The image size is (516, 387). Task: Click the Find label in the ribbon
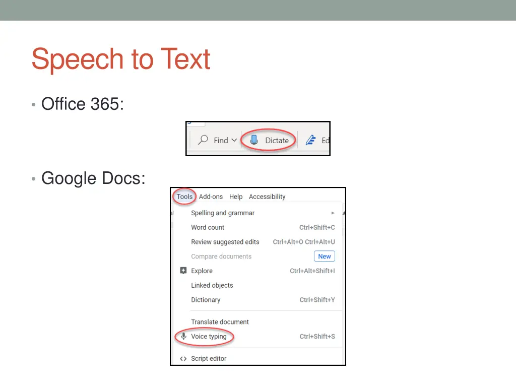pos(221,141)
